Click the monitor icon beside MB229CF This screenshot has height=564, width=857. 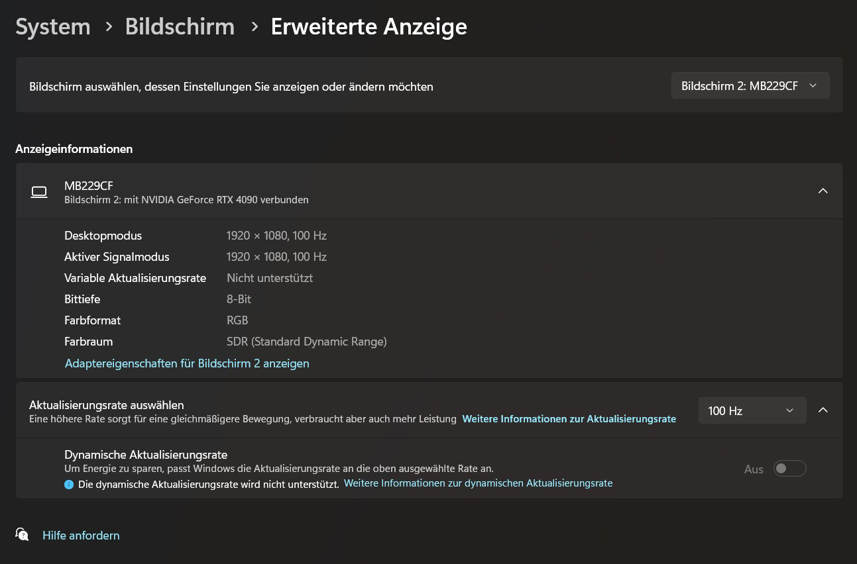pos(39,192)
